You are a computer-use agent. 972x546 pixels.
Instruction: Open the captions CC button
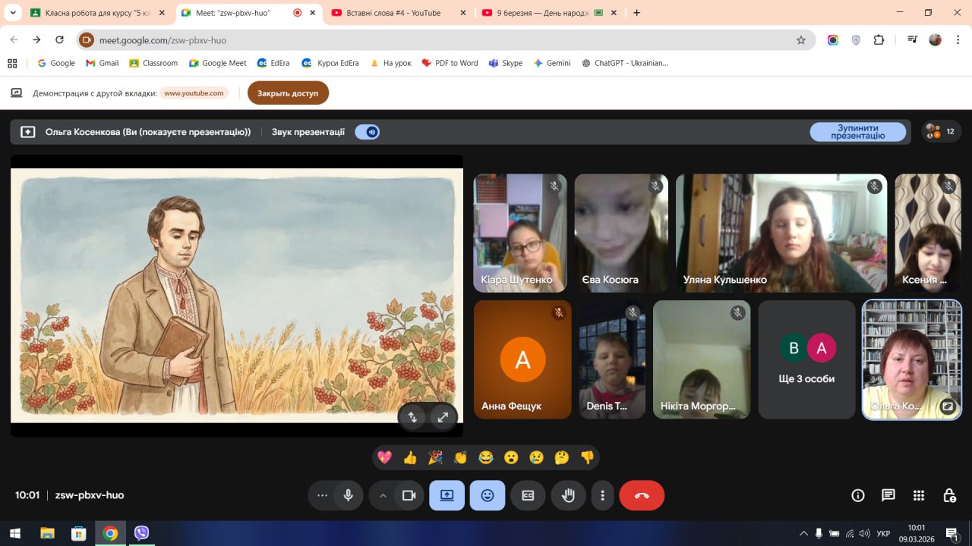coord(528,495)
